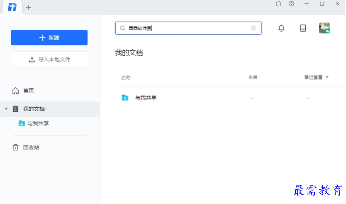Click the tablet device icon
346x204 pixels.
pos(303,28)
